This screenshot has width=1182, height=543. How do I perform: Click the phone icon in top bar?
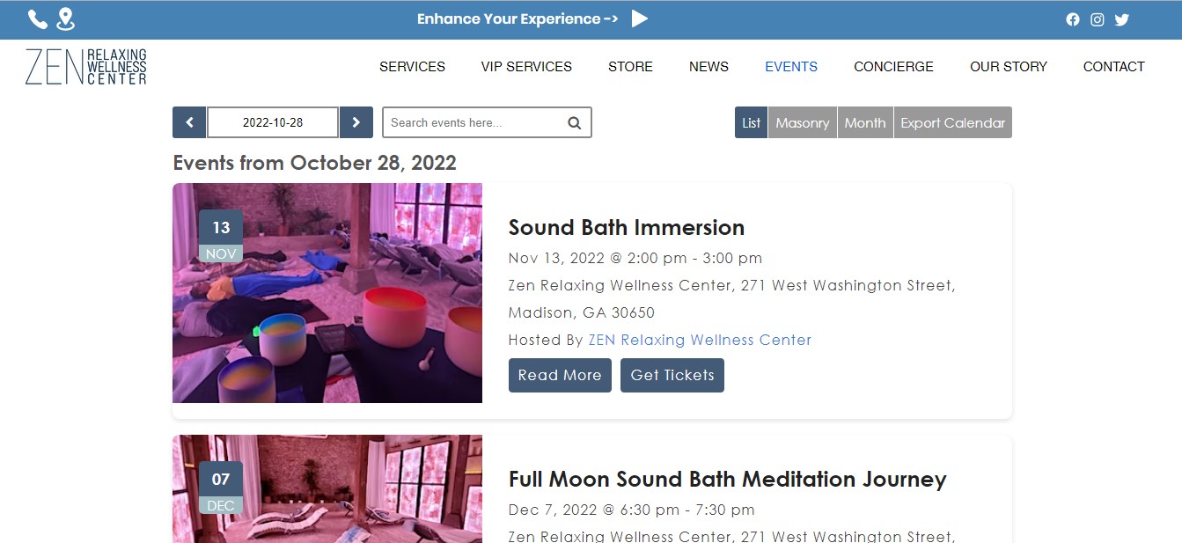click(38, 19)
